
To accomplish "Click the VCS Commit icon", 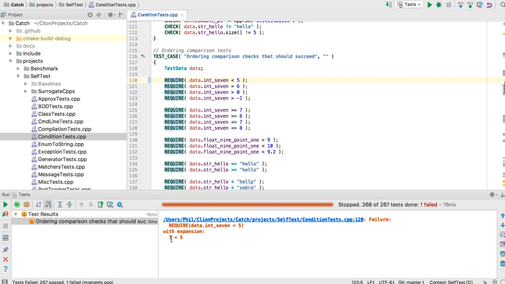I will 470,5.
